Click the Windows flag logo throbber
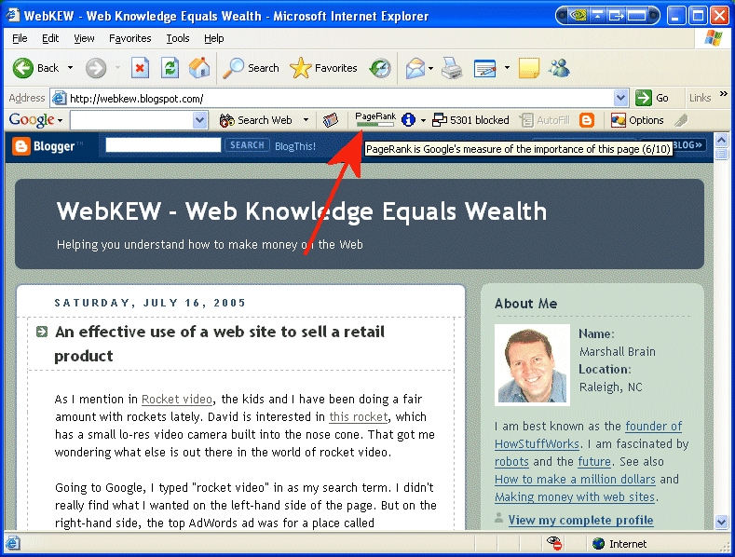This screenshot has height=557, width=735. 713,38
